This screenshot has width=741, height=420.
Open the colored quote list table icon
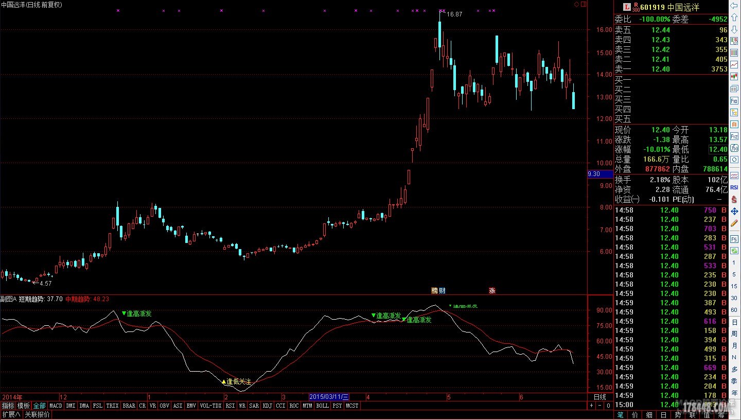pyautogui.click(x=734, y=52)
